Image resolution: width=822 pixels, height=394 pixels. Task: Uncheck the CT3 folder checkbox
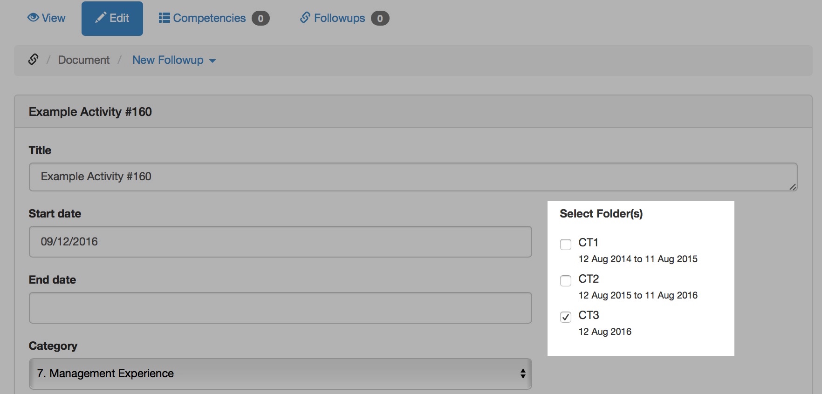566,317
